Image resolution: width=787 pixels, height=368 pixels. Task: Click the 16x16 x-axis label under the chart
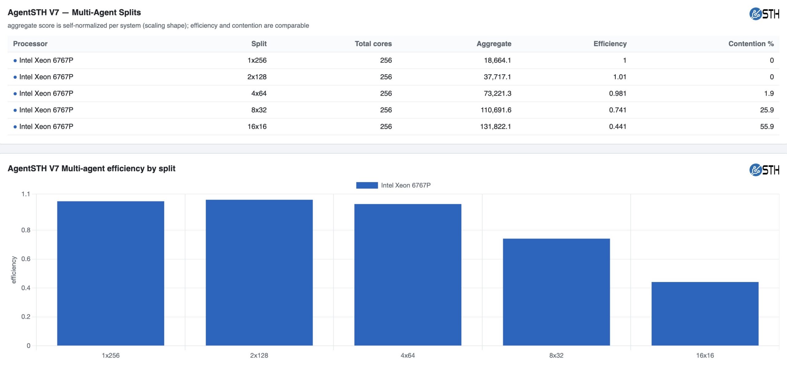(705, 356)
